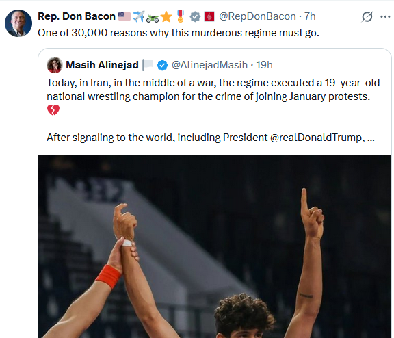Open the 19h timestamp of quoted post
The width and height of the screenshot is (394, 338).
pos(264,65)
